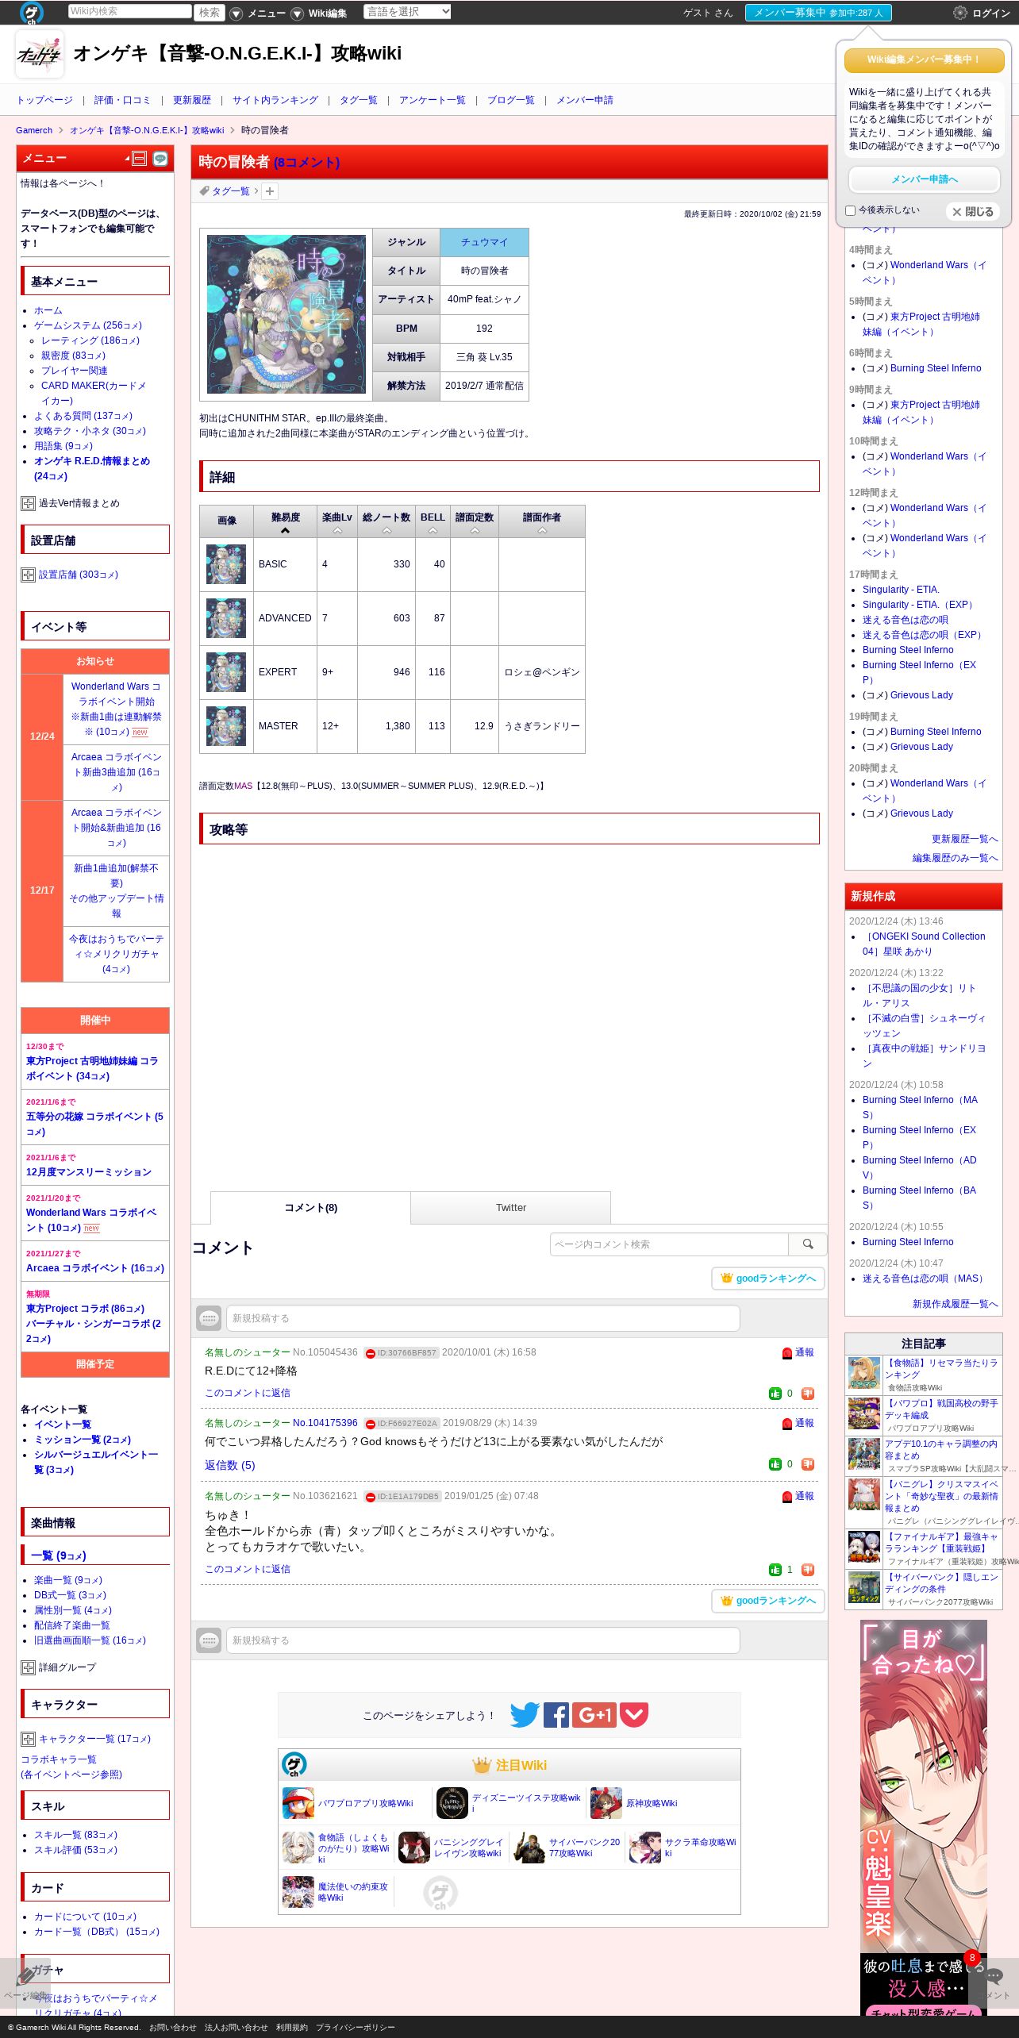The image size is (1019, 2038).
Task: Open 更新履歴 in the nav bar
Action: point(192,100)
